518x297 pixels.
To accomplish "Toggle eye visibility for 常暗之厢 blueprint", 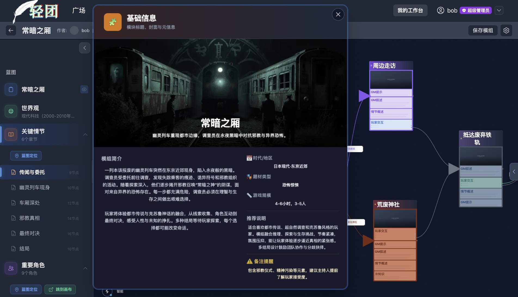I will click(84, 89).
